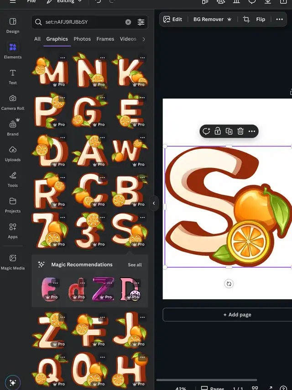
Task: Open the Text tool panel
Action: pyautogui.click(x=13, y=76)
